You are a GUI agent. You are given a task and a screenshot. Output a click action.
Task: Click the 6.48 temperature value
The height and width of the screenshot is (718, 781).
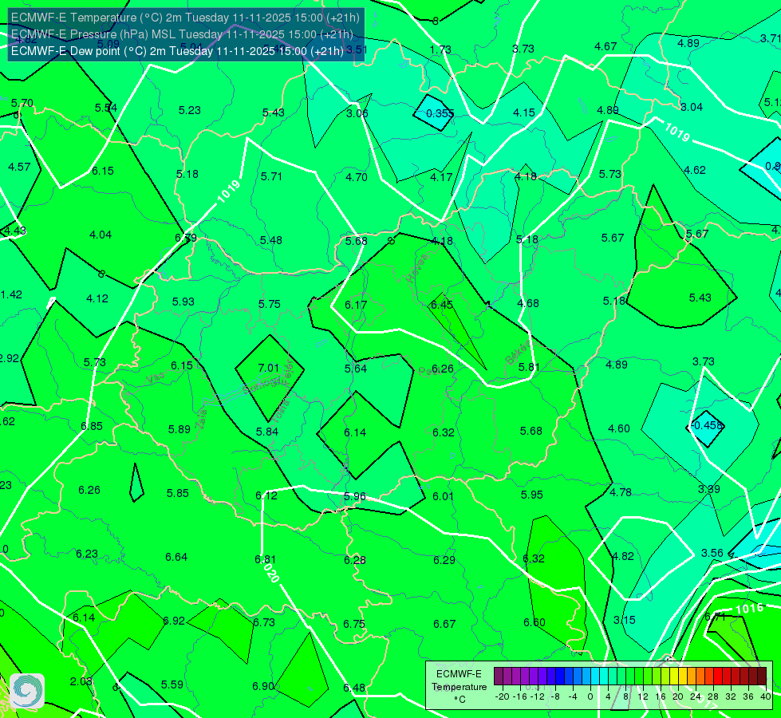point(354,688)
